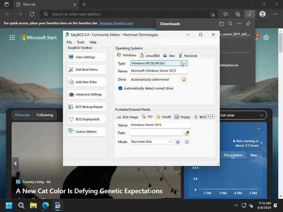This screenshot has width=283, height=212.
Task: Select the WinPE media tab
Action: tap(164, 117)
